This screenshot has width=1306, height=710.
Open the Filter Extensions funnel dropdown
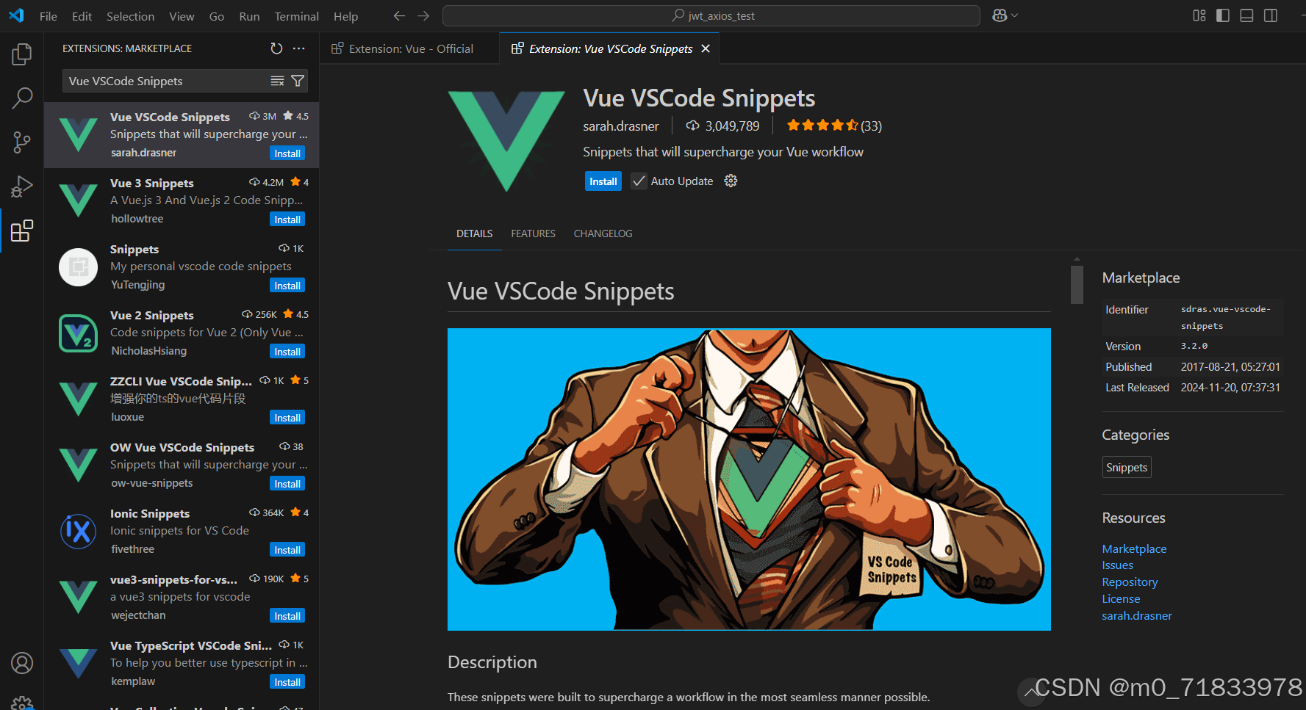298,81
